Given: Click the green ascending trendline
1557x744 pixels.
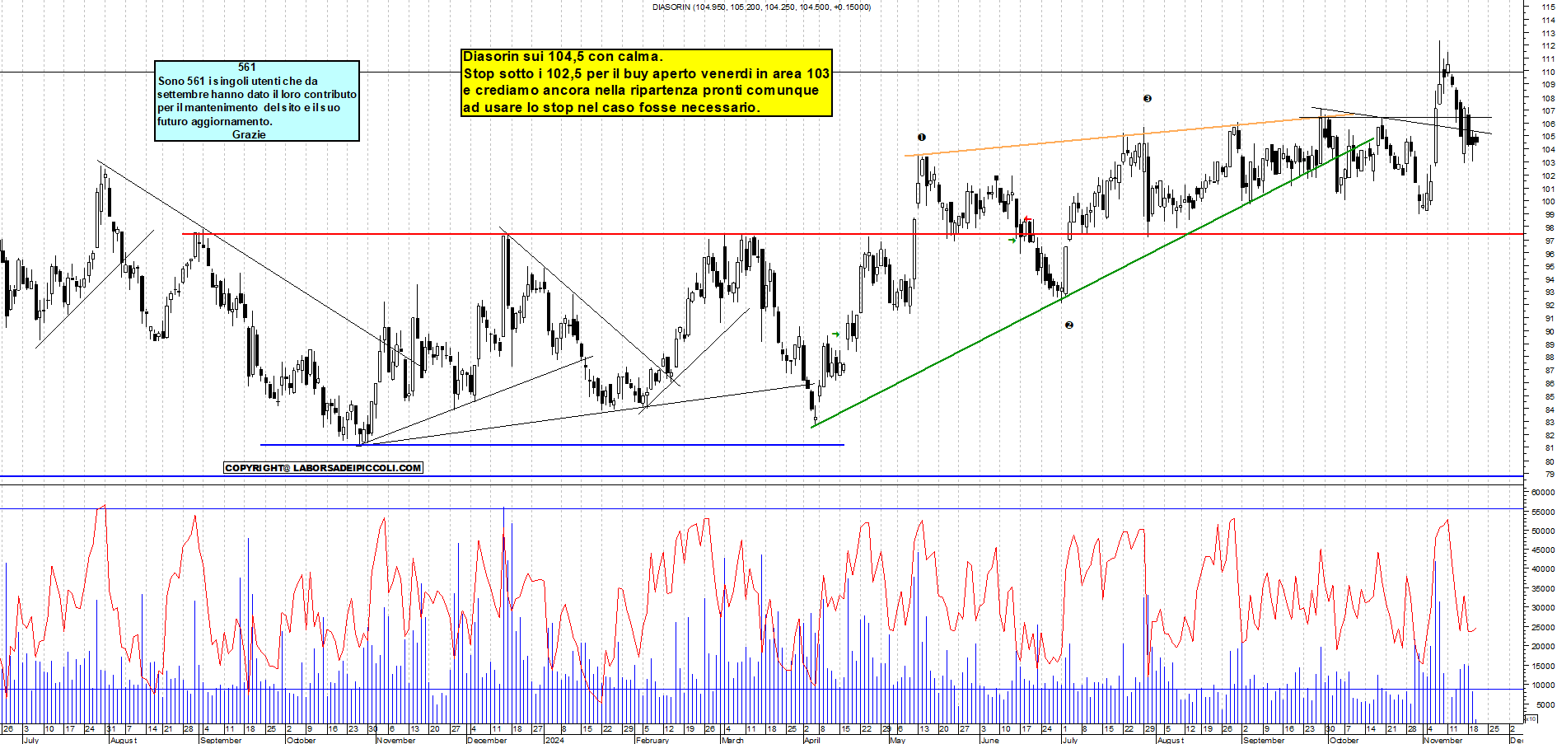Looking at the screenshot, I should 1092,283.
